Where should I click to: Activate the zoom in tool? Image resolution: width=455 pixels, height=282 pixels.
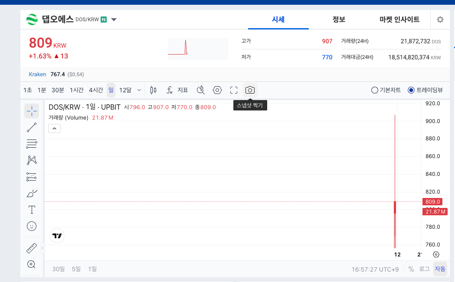point(31,264)
